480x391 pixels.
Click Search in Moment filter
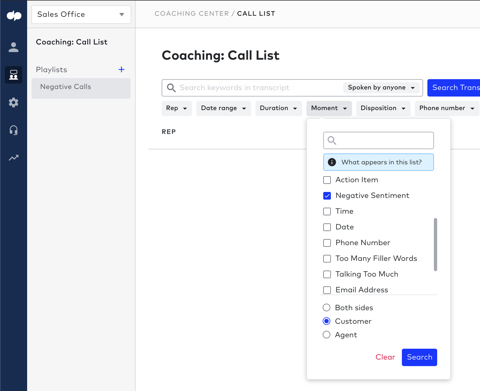[x=419, y=357]
